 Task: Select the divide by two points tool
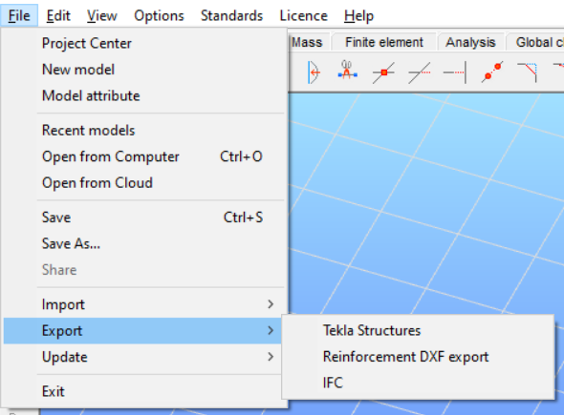click(491, 72)
